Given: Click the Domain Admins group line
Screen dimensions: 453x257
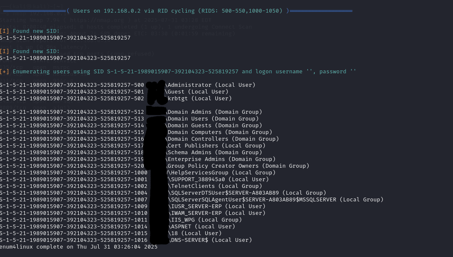Looking at the screenshot, I should click(214, 112).
